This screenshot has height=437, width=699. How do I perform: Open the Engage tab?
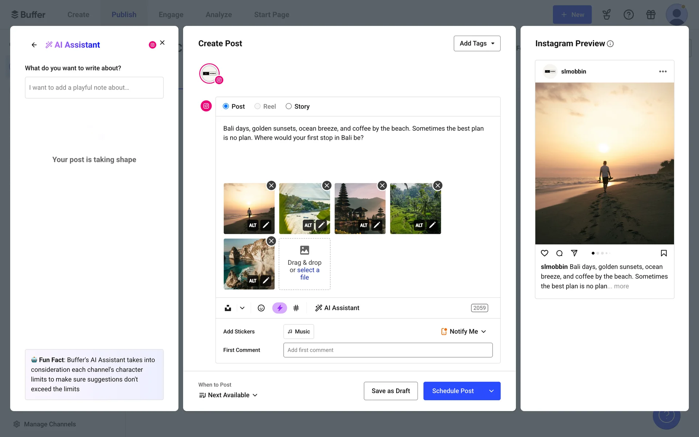[171, 15]
